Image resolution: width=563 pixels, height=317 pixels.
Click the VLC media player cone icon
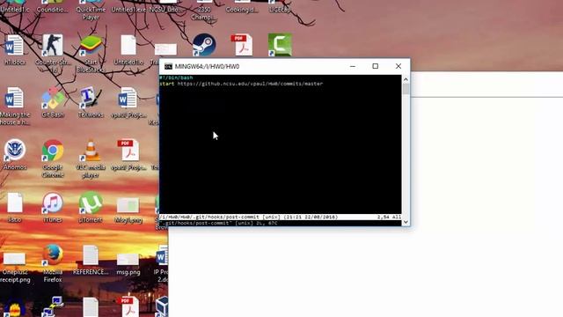click(x=91, y=151)
